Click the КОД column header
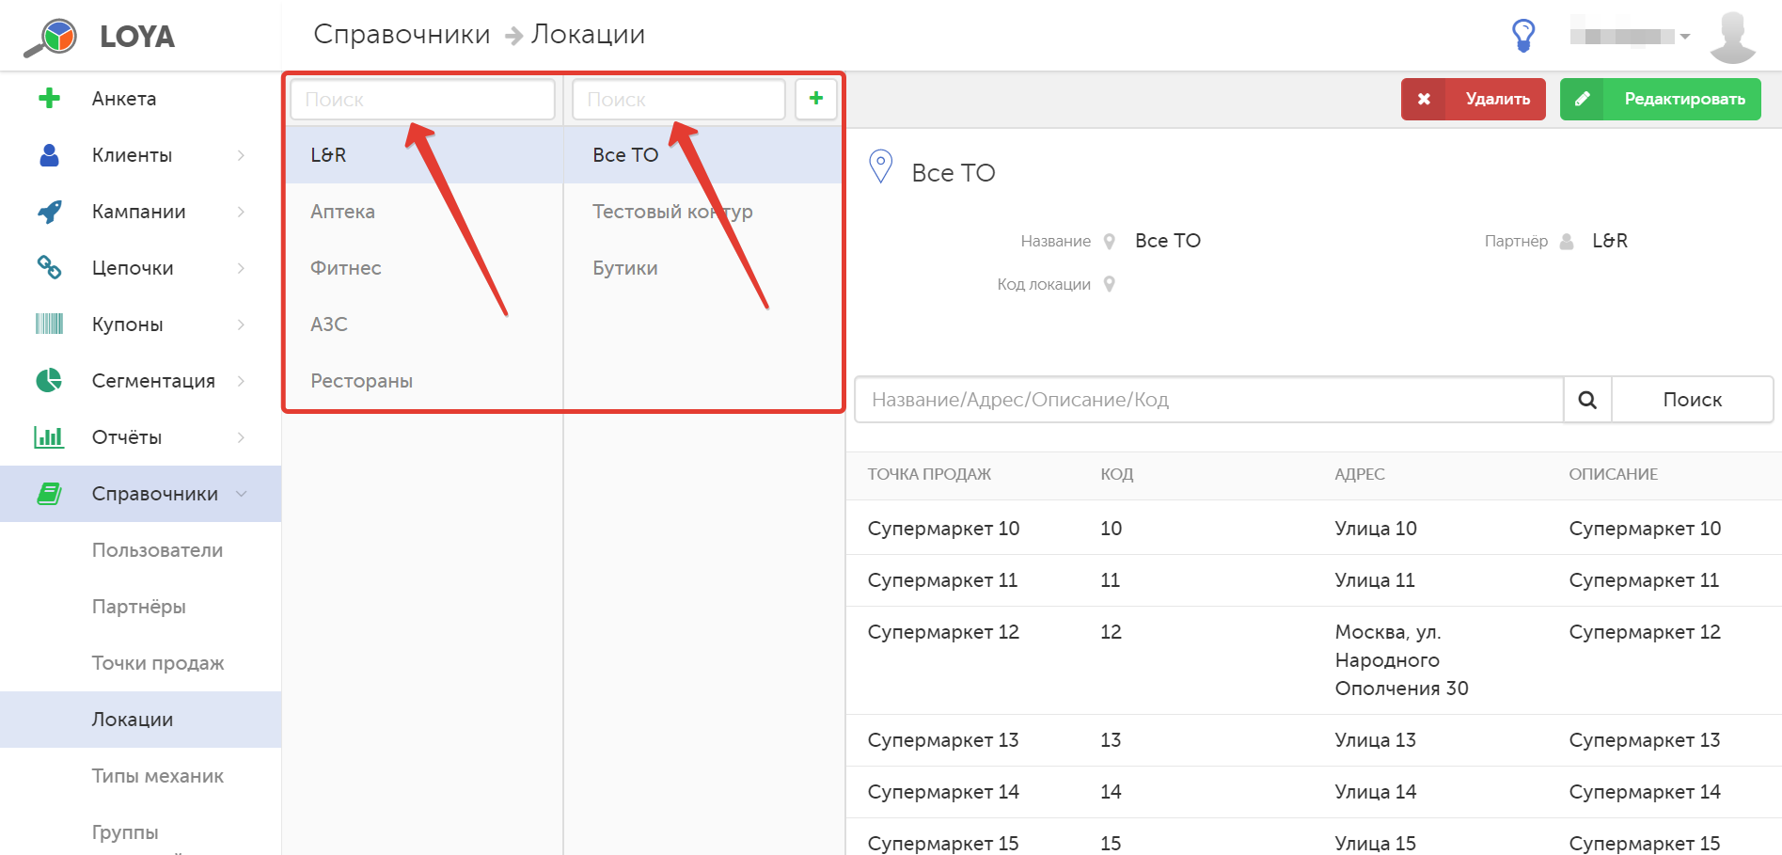The image size is (1782, 855). point(1117,475)
